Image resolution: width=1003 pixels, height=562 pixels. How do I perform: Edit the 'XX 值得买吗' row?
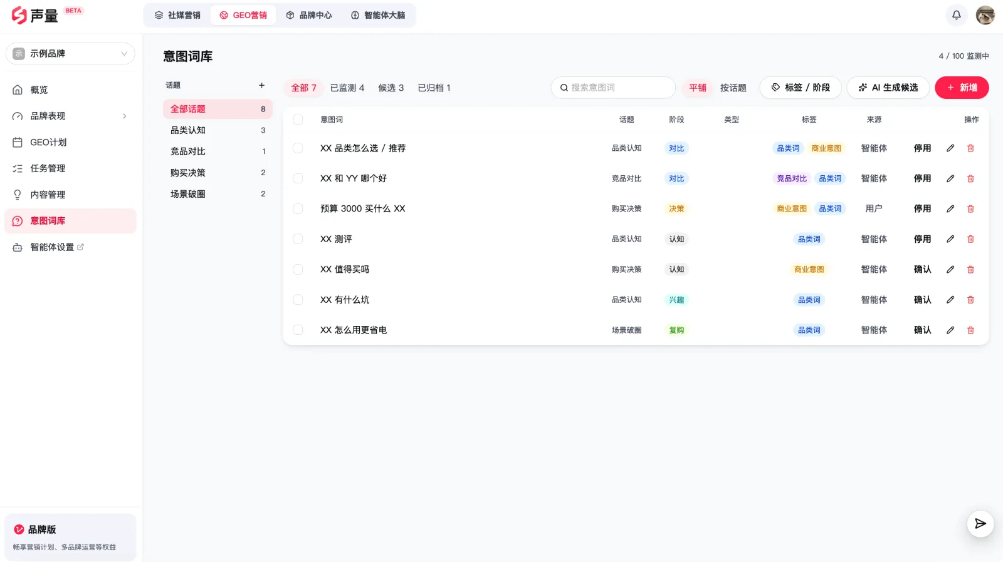(x=950, y=269)
